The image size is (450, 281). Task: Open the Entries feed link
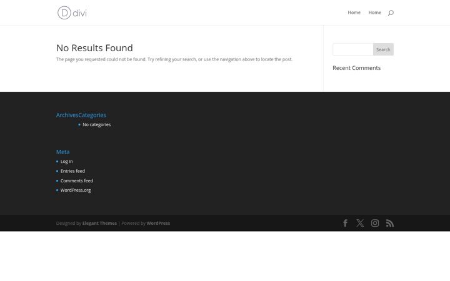tap(72, 171)
